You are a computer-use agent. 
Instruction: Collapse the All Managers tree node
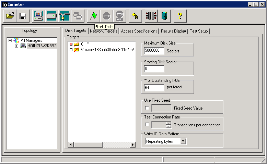pyautogui.click(x=10, y=40)
